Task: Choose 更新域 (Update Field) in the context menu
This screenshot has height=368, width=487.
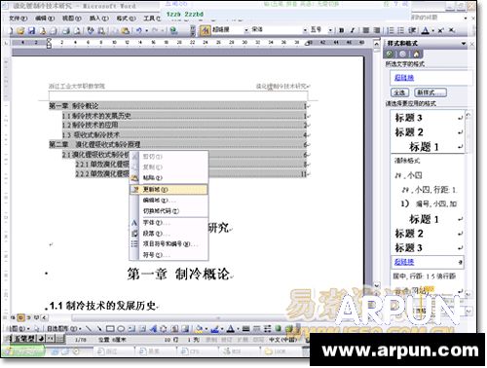Action: point(169,189)
